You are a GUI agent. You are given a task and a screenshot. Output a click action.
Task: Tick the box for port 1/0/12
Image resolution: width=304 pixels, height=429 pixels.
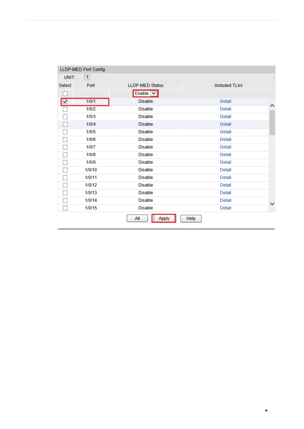[x=65, y=185]
